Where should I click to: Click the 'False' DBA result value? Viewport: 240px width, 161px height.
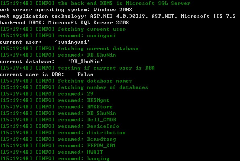[x=85, y=74]
